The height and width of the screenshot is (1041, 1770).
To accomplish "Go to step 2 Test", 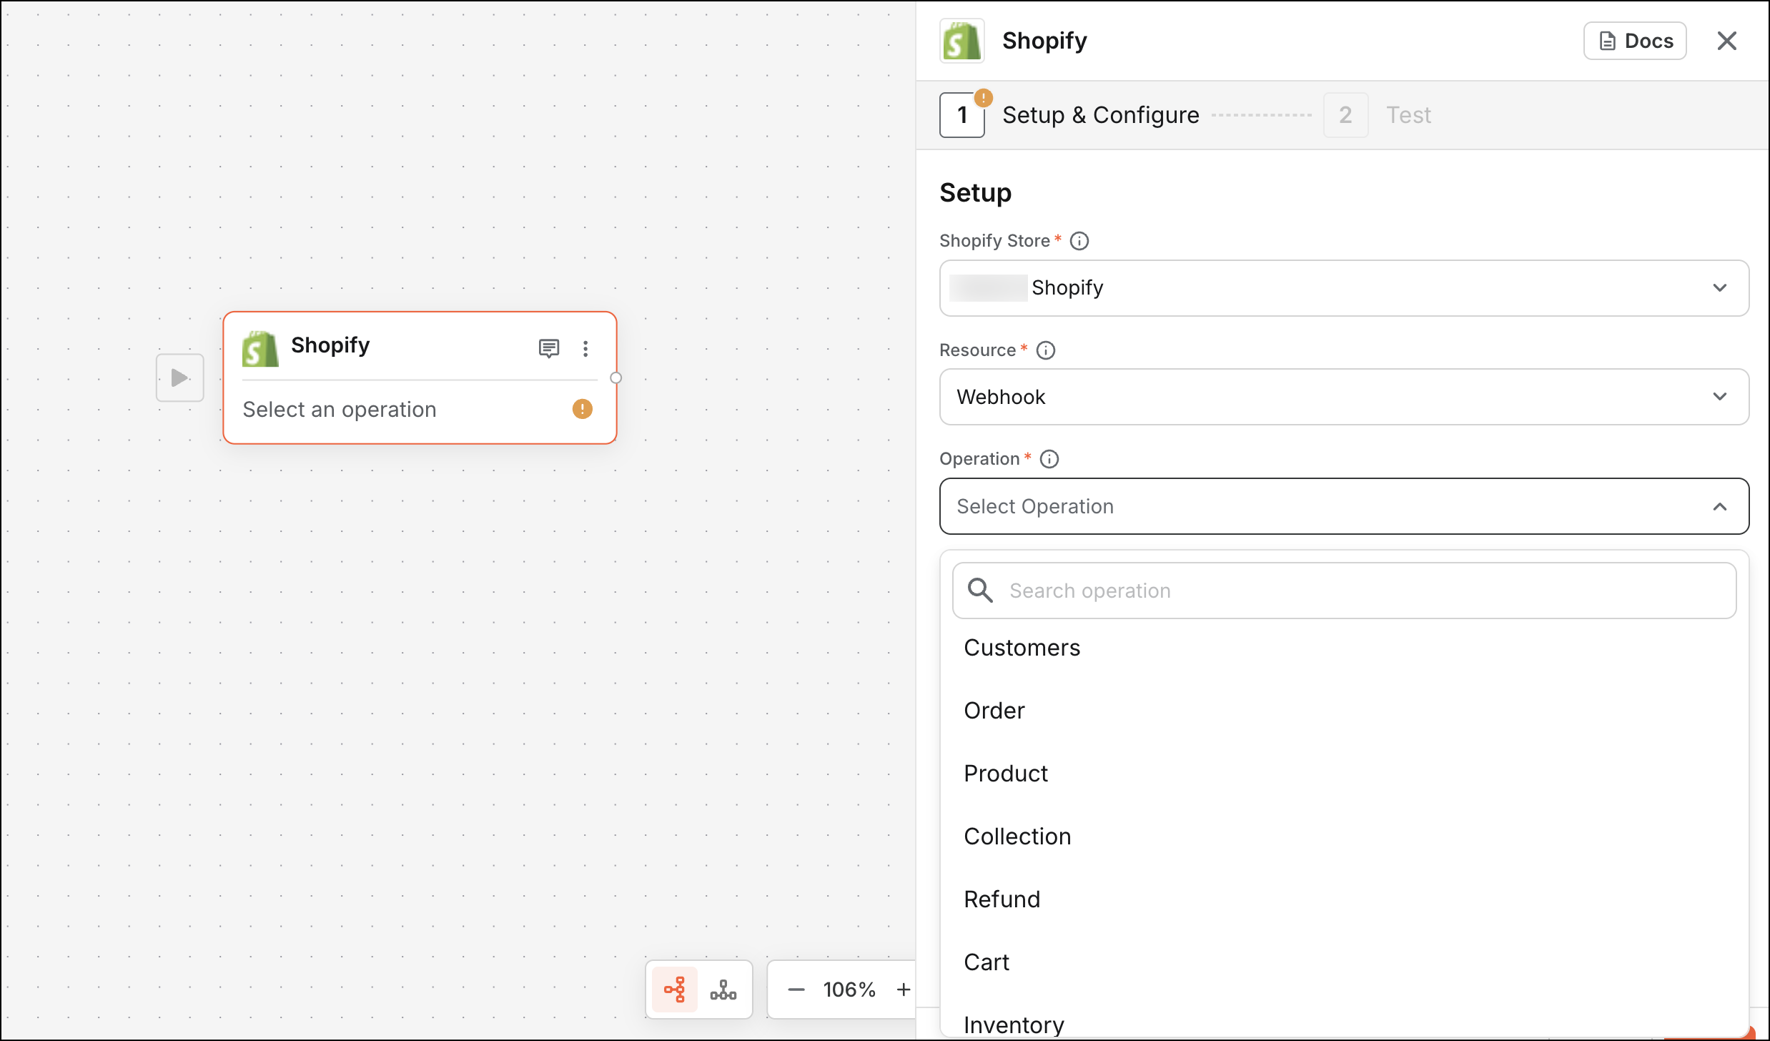I will click(x=1378, y=114).
